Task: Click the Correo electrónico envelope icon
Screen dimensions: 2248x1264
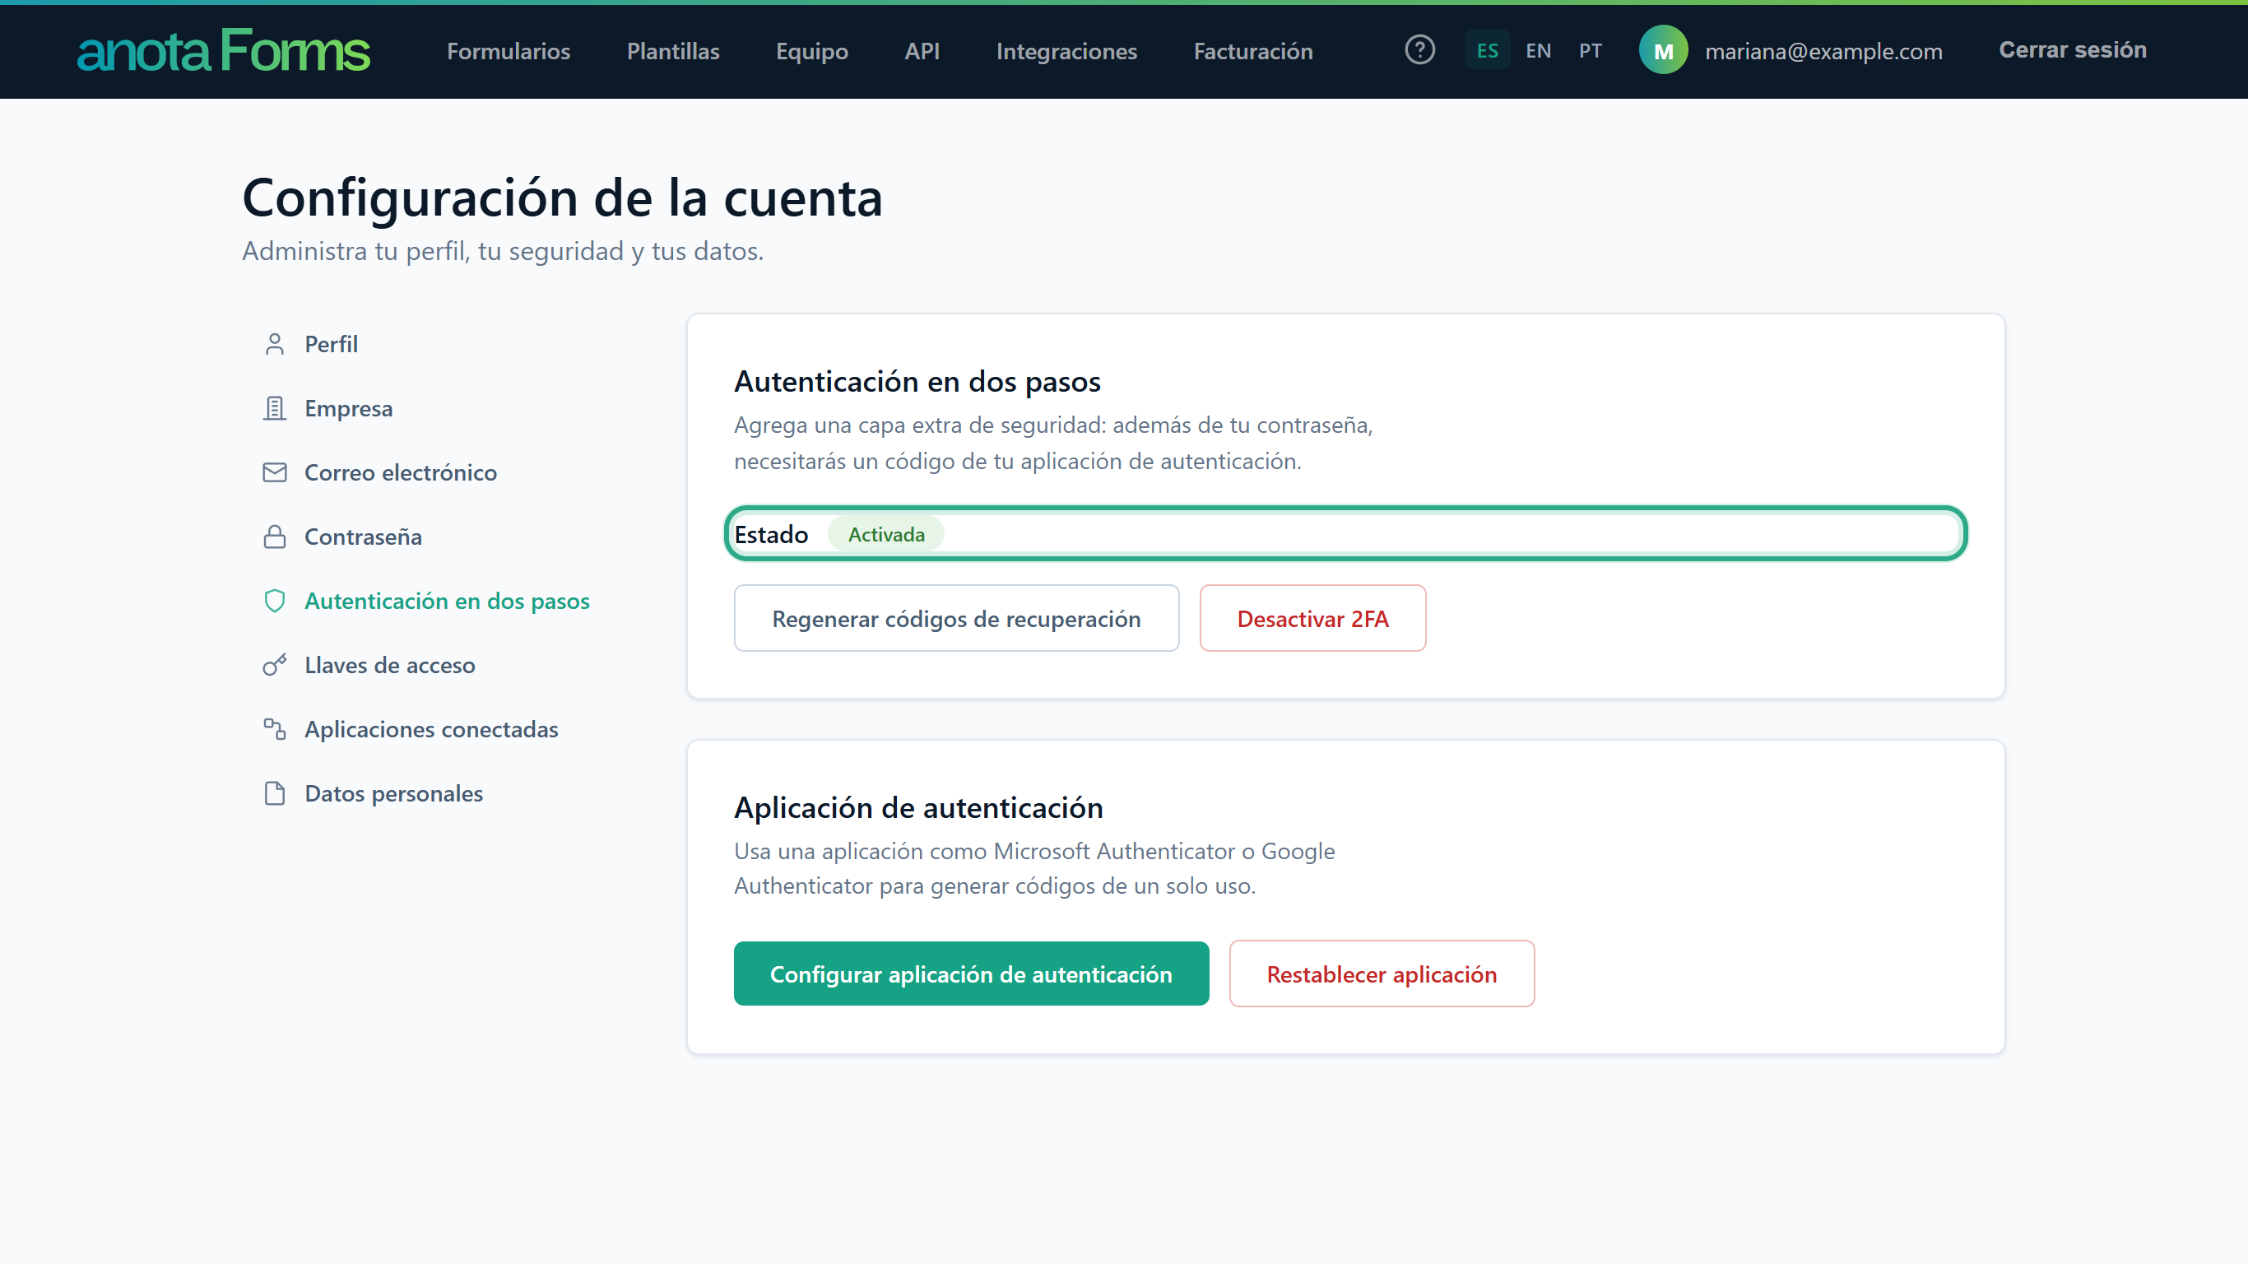Action: [274, 472]
